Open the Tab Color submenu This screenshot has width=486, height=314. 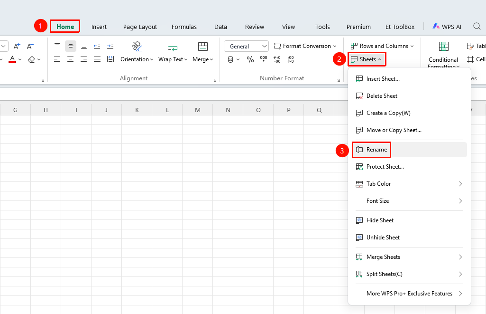click(x=410, y=184)
